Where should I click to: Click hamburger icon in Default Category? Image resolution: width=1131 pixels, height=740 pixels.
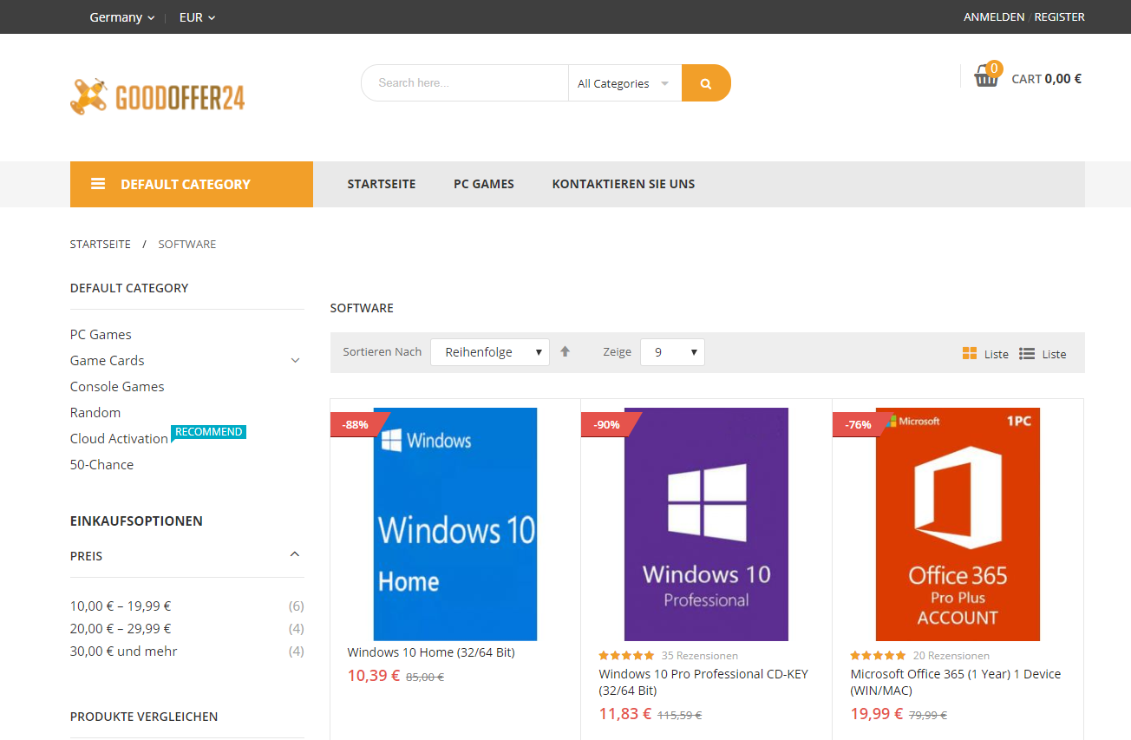click(98, 184)
